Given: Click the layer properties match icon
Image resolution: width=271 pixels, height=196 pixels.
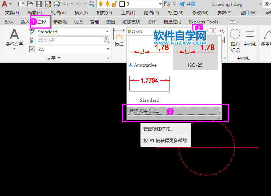Looking at the screenshot, I should pyautogui.click(x=167, y=4).
